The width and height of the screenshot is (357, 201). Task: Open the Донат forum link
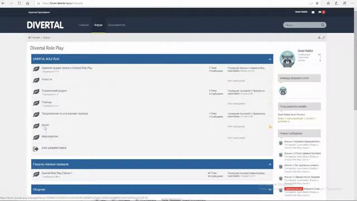coord(45,125)
